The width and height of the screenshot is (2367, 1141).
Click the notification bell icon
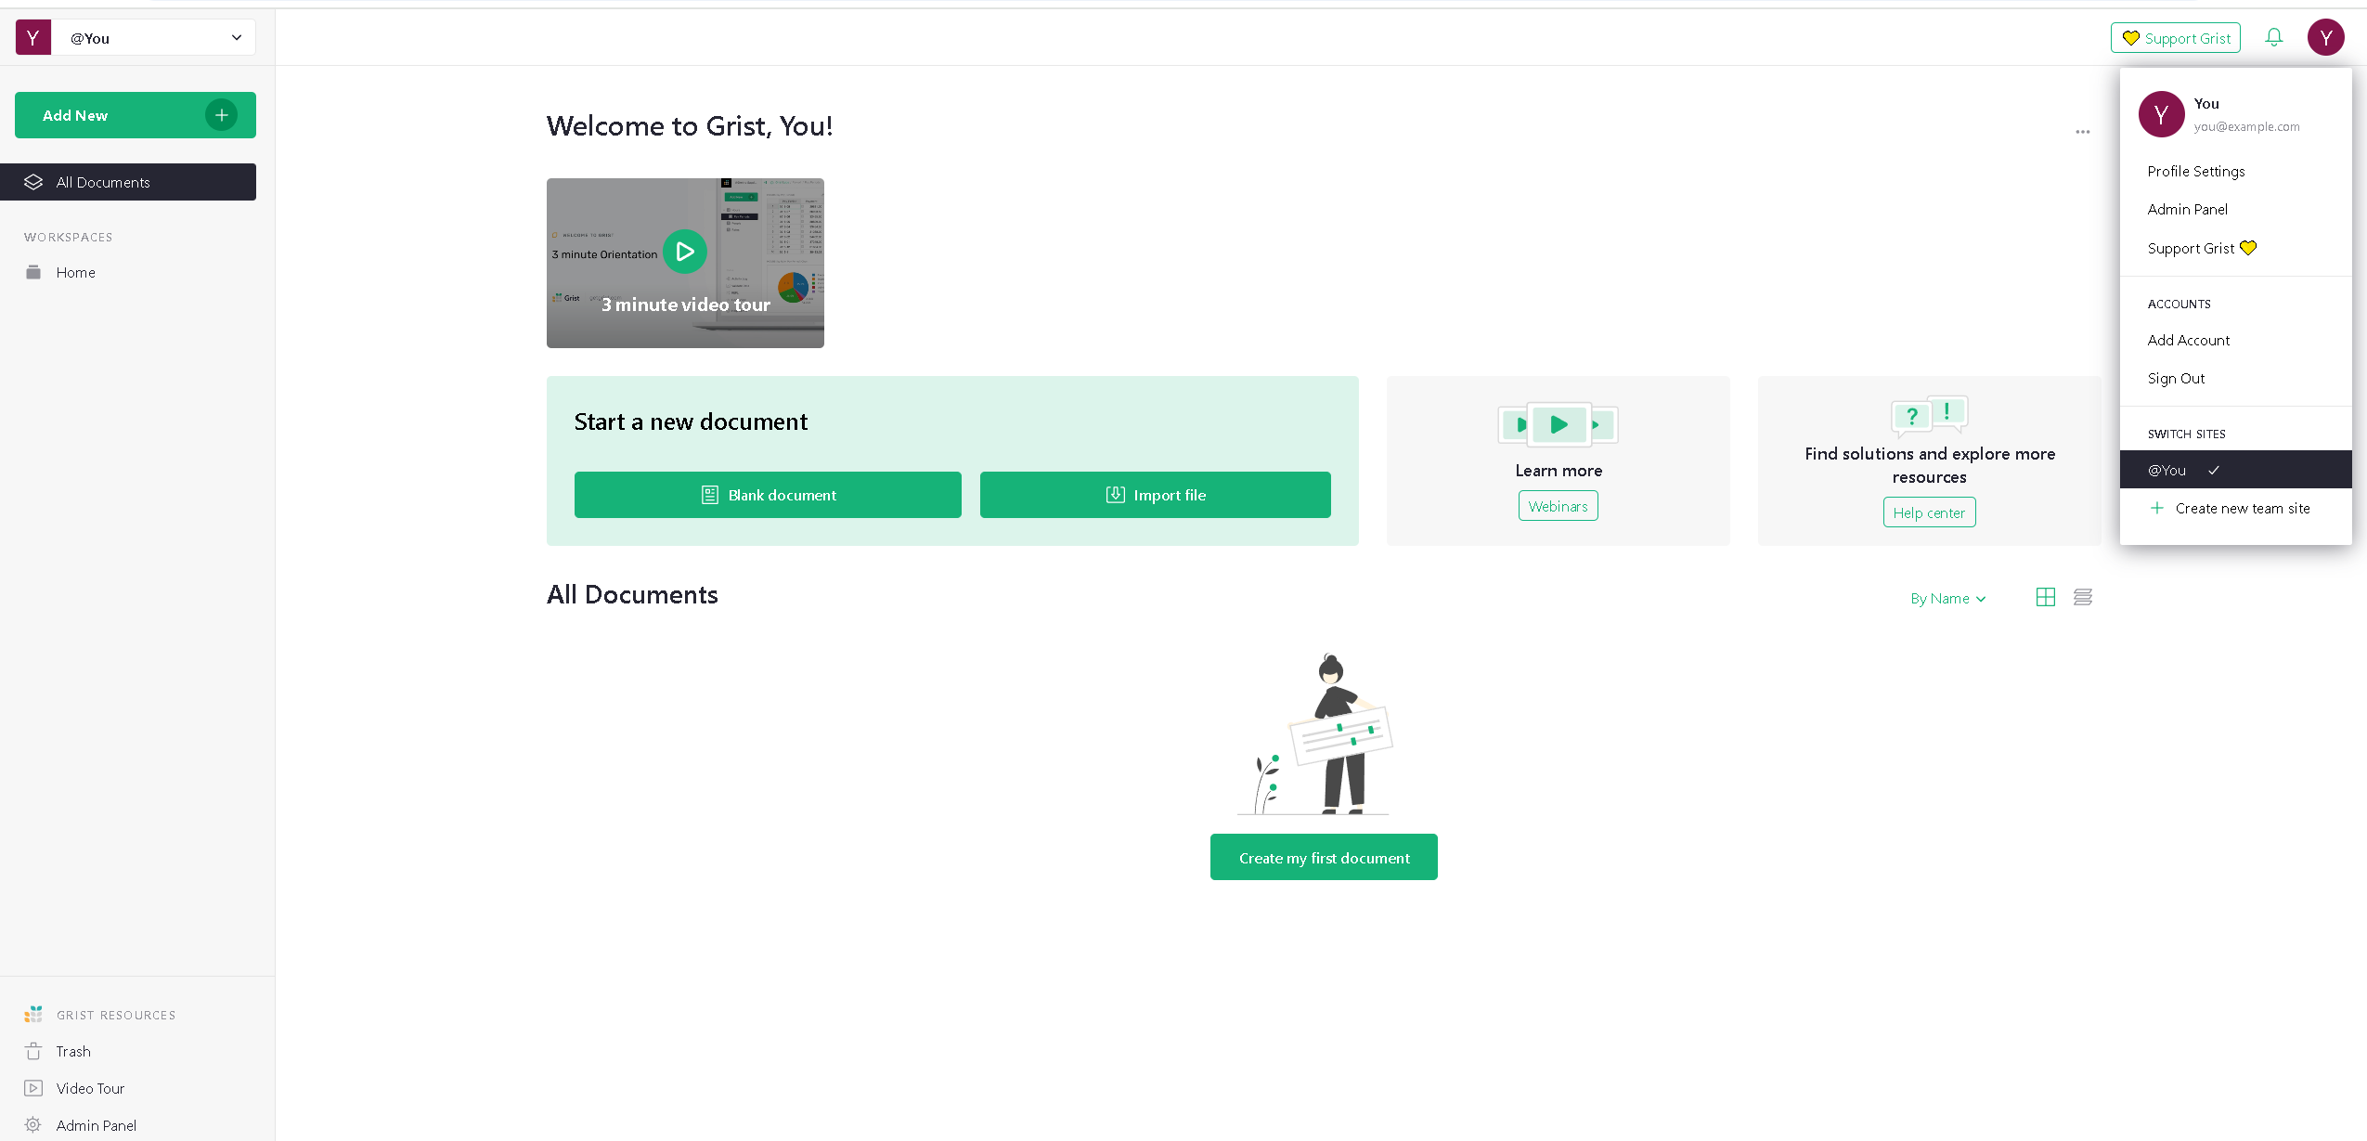pyautogui.click(x=2273, y=37)
